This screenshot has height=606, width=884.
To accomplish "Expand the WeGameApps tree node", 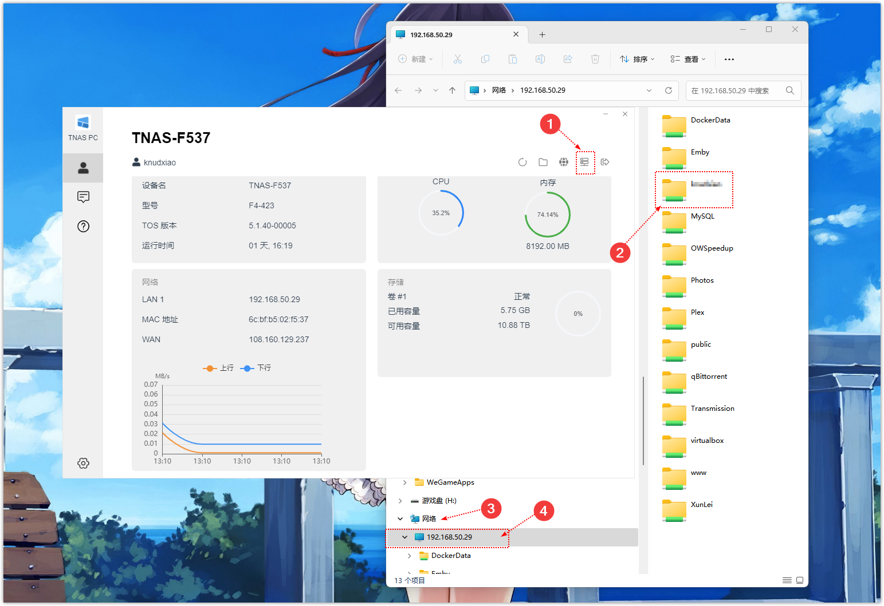I will 405,482.
